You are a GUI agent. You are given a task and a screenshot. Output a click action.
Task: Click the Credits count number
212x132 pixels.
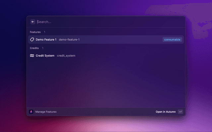tap(43, 48)
